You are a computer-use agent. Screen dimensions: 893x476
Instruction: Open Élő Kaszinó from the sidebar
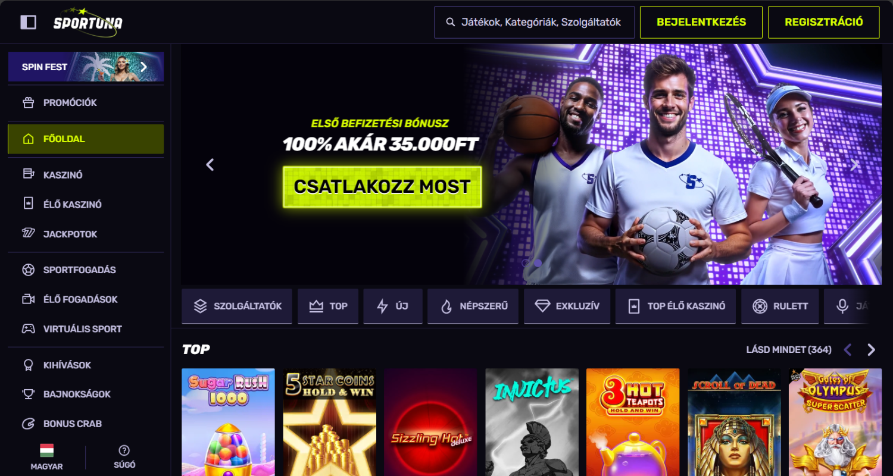(x=86, y=204)
